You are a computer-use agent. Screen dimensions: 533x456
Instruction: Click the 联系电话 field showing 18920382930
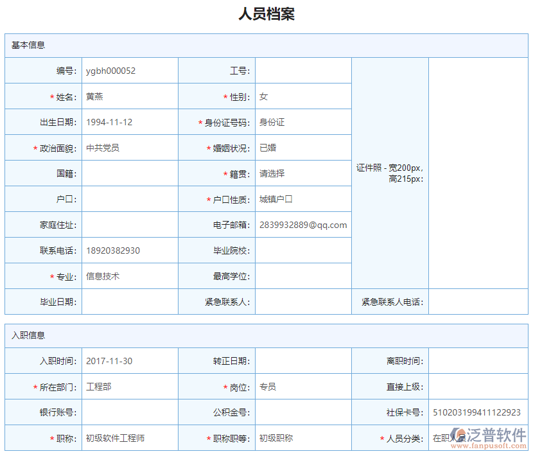click(128, 250)
